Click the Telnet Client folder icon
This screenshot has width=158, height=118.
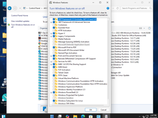[56, 73]
